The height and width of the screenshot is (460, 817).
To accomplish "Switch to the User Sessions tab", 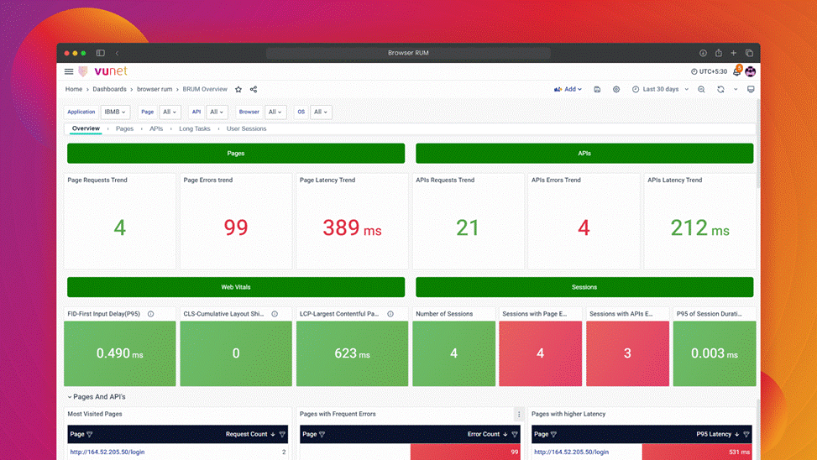I will click(246, 128).
